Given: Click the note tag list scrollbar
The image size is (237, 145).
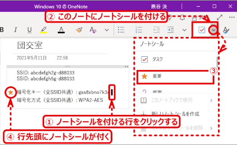Looking at the screenshot, I should pos(217,62).
